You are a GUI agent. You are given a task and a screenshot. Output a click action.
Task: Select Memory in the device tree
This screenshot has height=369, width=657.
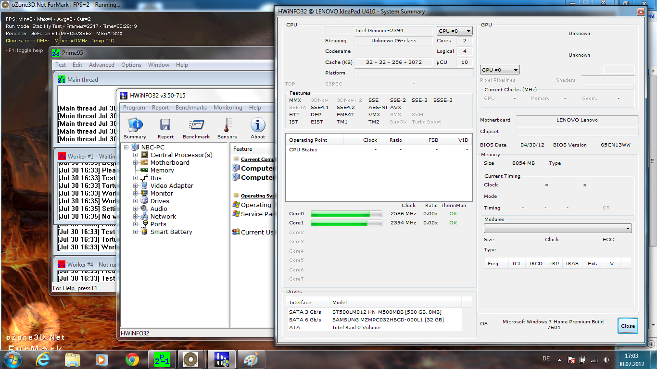(x=162, y=170)
